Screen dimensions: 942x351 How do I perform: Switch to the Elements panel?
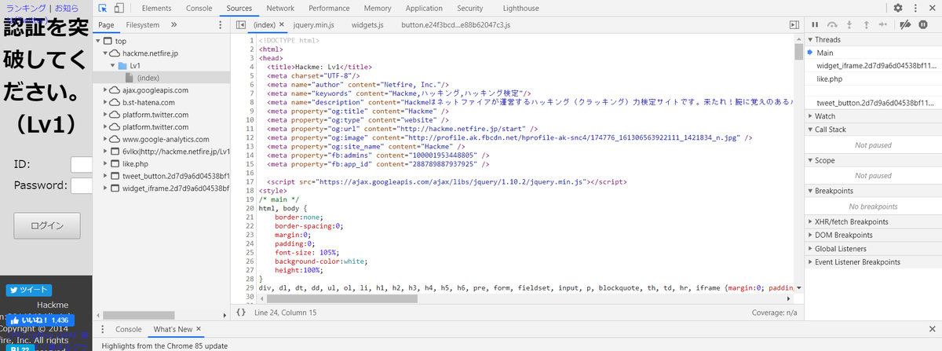[157, 8]
